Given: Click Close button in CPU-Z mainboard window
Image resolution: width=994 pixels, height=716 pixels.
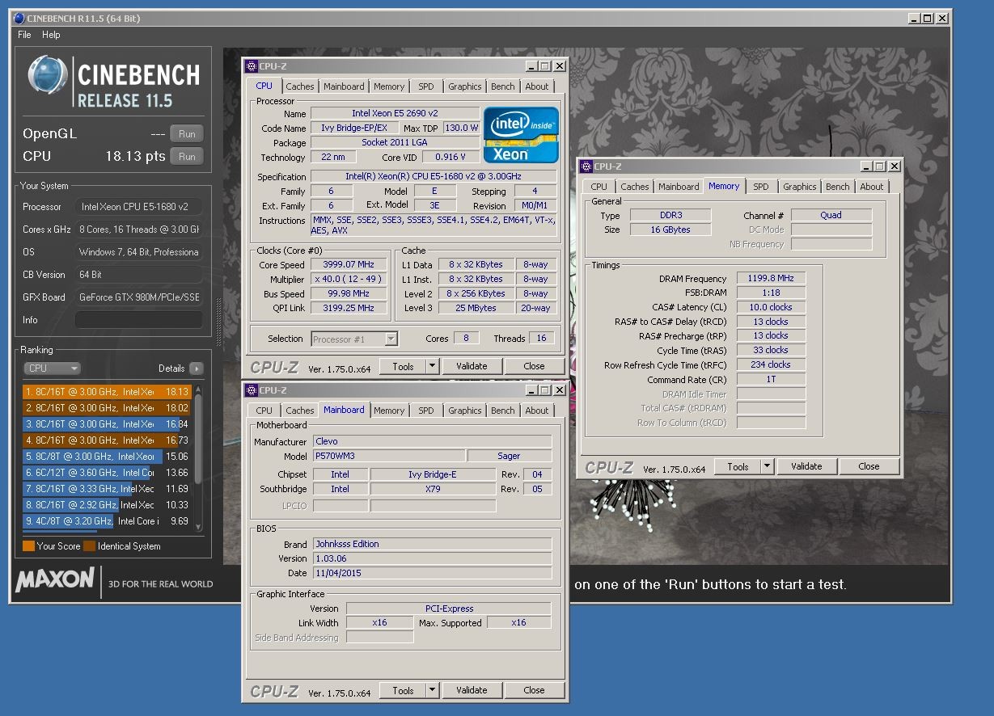Looking at the screenshot, I should point(534,690).
